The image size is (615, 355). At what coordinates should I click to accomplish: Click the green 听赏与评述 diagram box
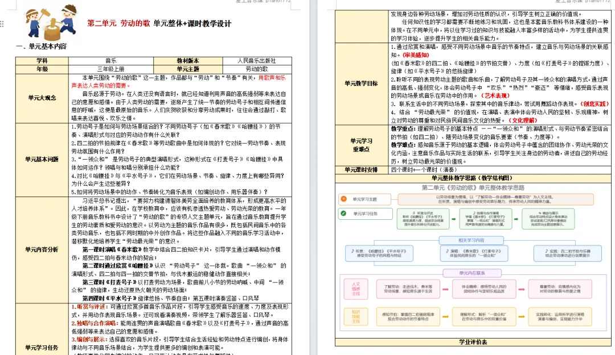click(x=423, y=219)
